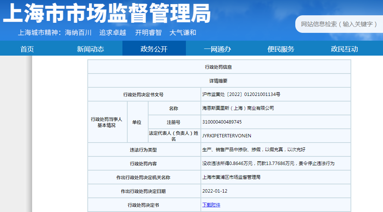This screenshot has width=383, height=212.
Task: Click the 网站信息检索 search input box
Action: pos(338,24)
